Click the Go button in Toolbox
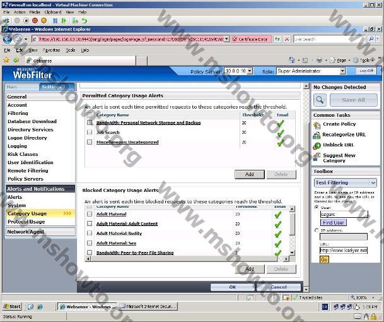384x322 pixels. pos(324,259)
